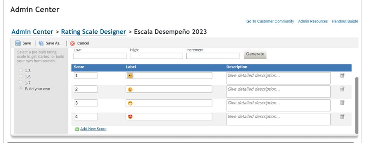365x143 pixels.
Task: Click the Save toolbar label
Action: point(27,43)
